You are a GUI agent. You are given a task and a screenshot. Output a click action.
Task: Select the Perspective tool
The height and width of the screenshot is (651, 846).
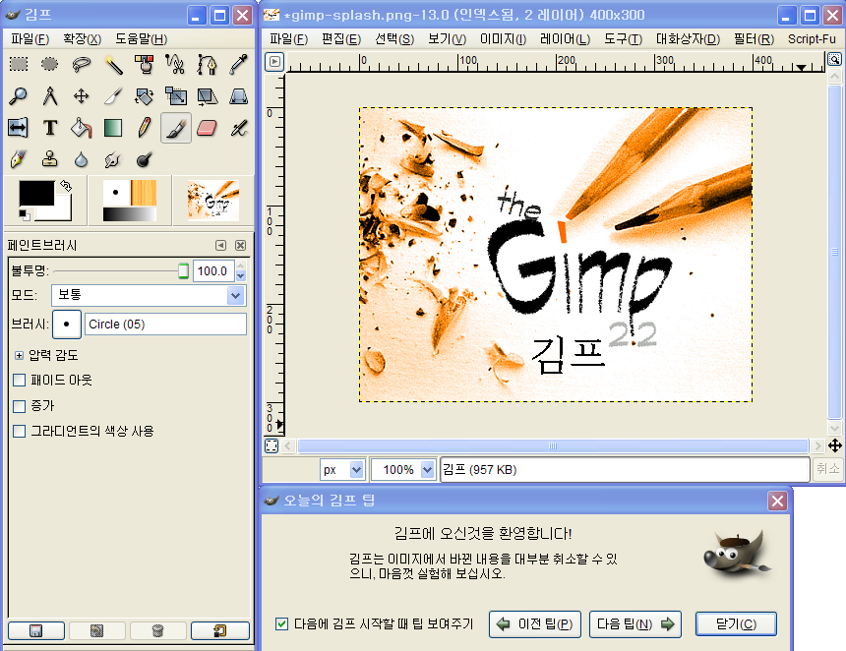pyautogui.click(x=238, y=96)
